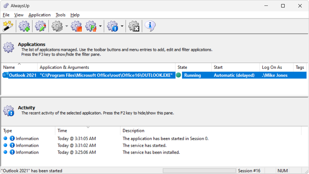Click the Edit Application gear-with-pencil icon

pyautogui.click(x=40, y=26)
